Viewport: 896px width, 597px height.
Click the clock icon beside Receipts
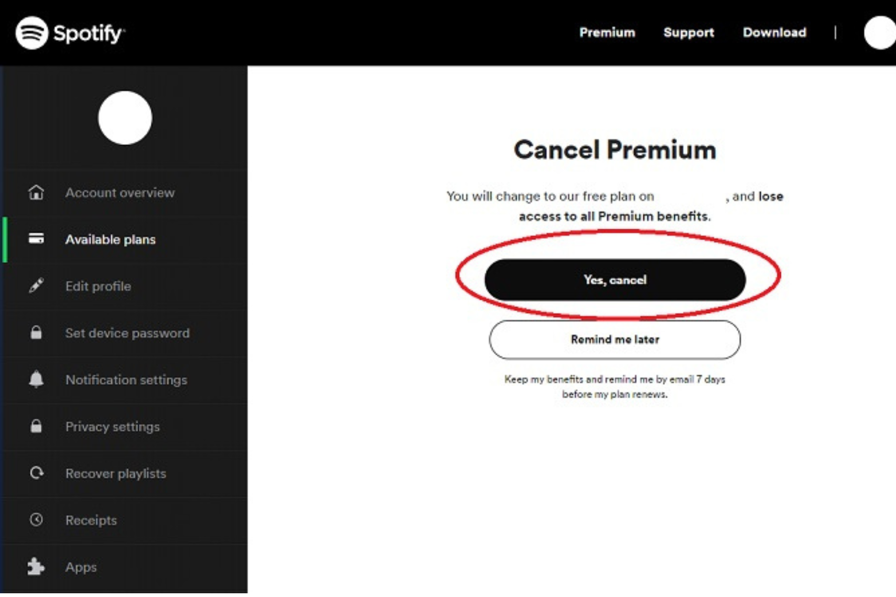pos(36,520)
